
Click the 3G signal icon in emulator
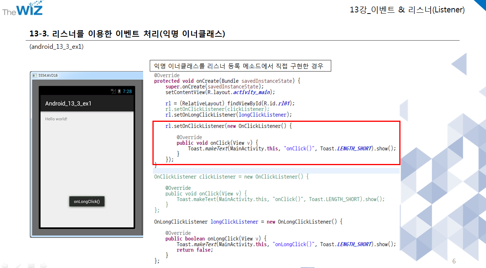[113, 91]
